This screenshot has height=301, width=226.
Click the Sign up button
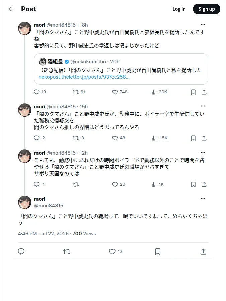pyautogui.click(x=206, y=9)
